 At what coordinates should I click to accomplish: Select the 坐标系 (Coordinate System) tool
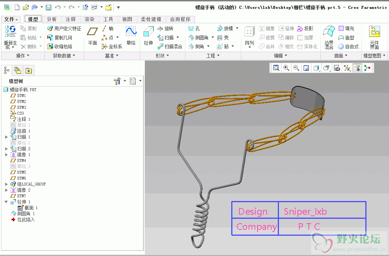(x=112, y=46)
